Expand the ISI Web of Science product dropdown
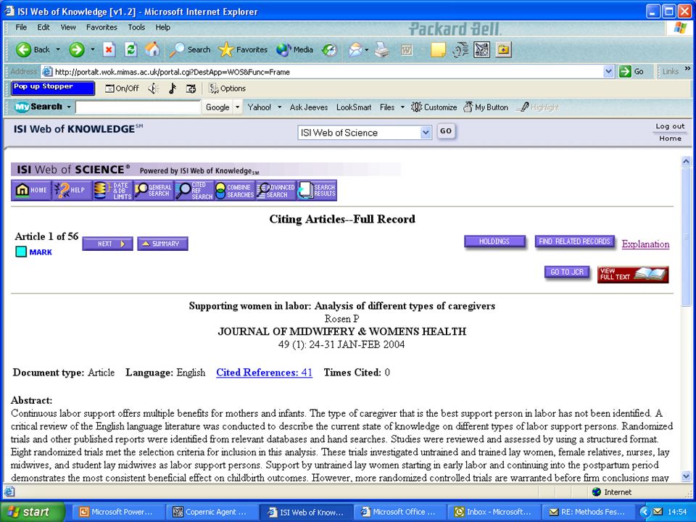The height and width of the screenshot is (522, 696). coord(426,132)
